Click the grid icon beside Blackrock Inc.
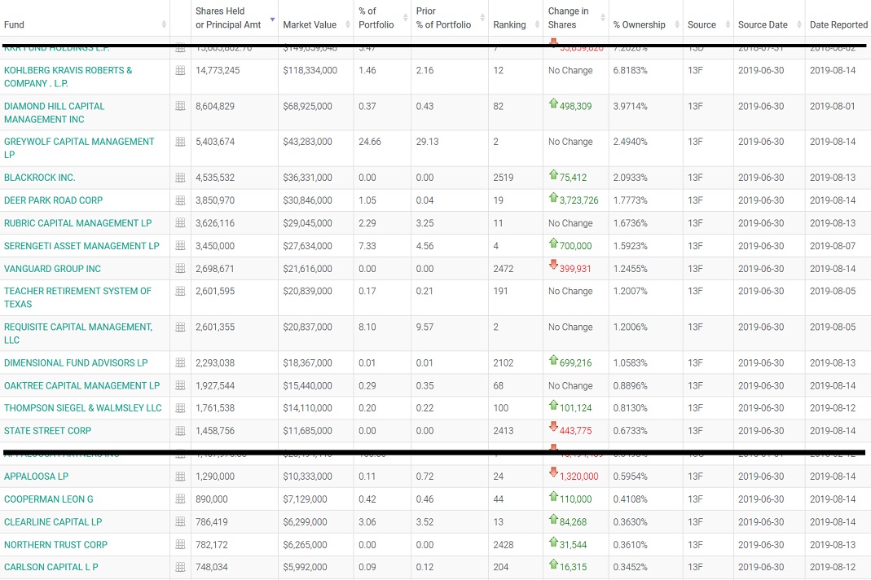 pyautogui.click(x=180, y=178)
